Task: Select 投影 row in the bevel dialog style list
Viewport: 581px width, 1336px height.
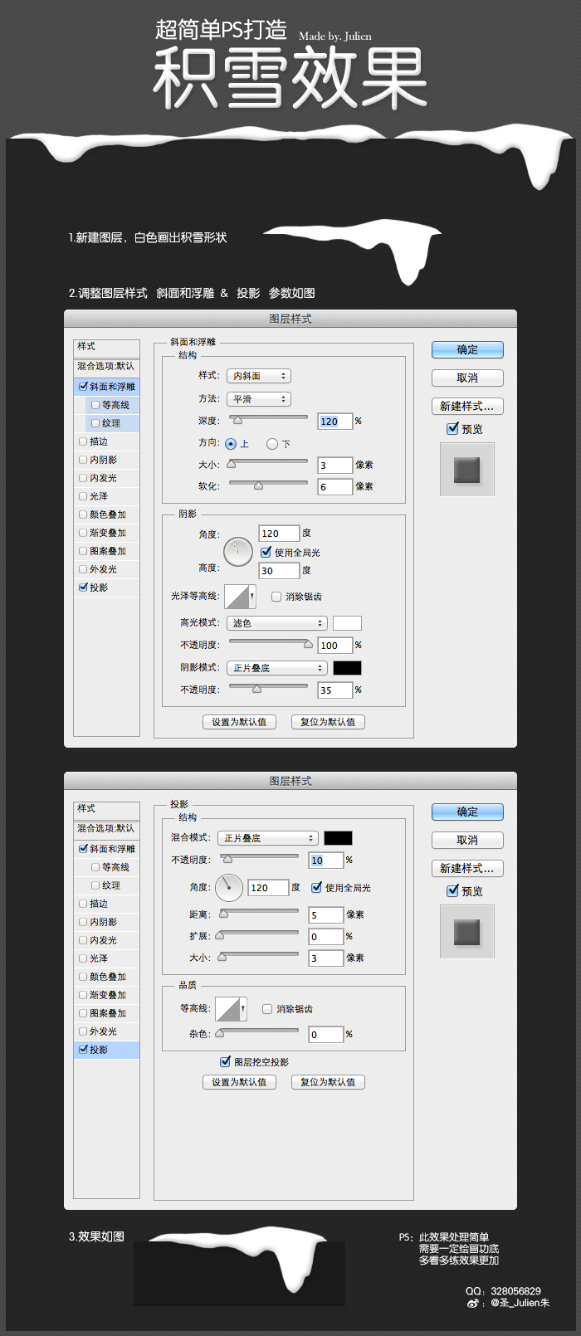Action: (106, 588)
